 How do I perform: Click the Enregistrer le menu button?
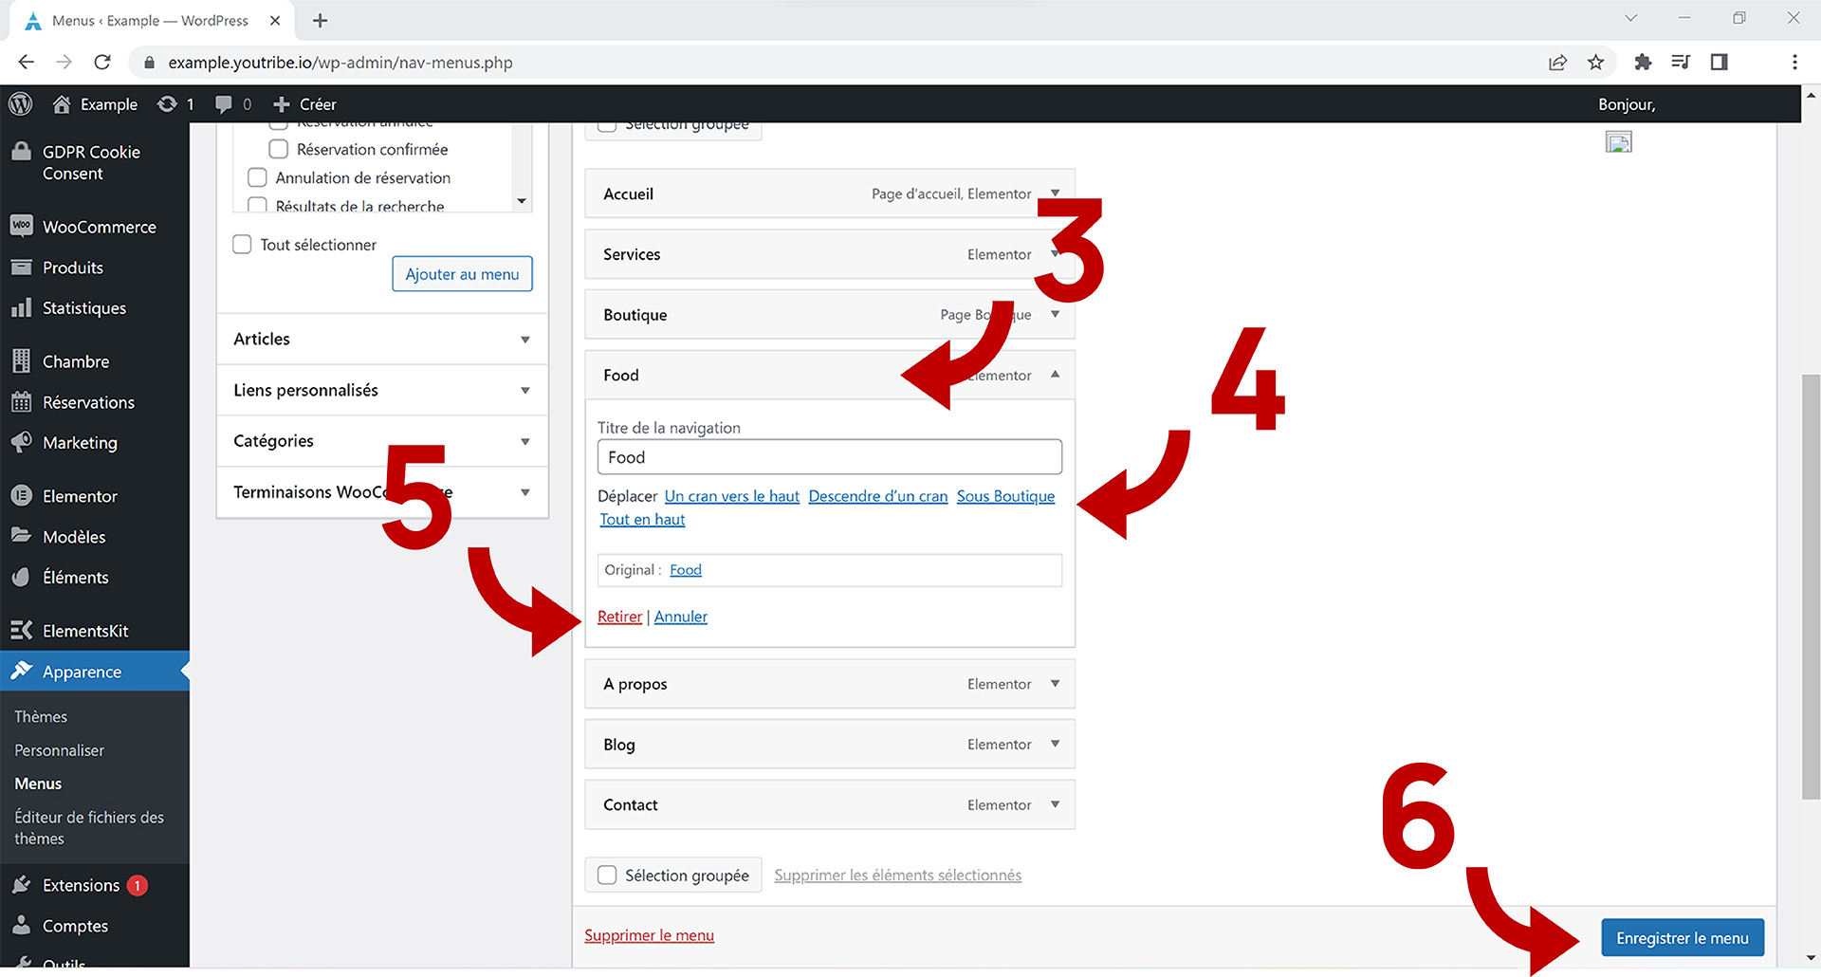(1682, 938)
